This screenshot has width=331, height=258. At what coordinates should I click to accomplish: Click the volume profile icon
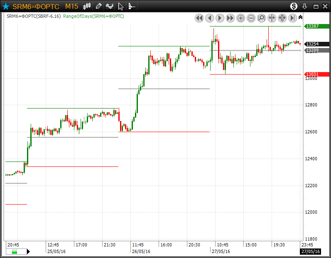pyautogui.click(x=132, y=6)
